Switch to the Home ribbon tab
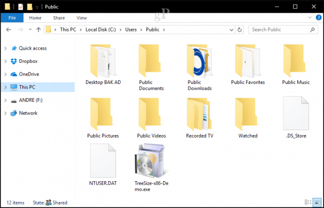 [35, 18]
